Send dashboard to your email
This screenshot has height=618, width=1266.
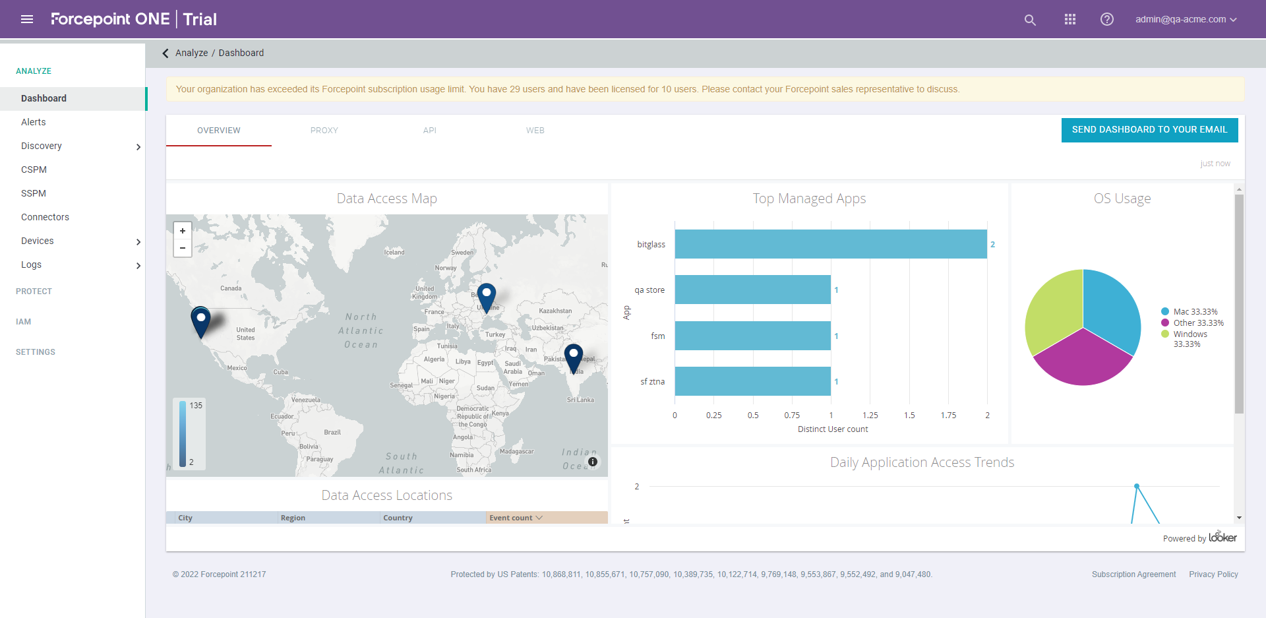1149,130
